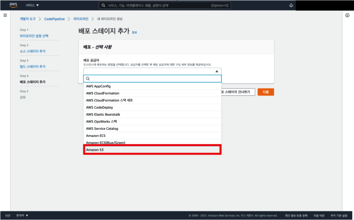Collapse the 배포 공급자 dropdown arrow
The image size is (354, 220).
click(x=217, y=71)
